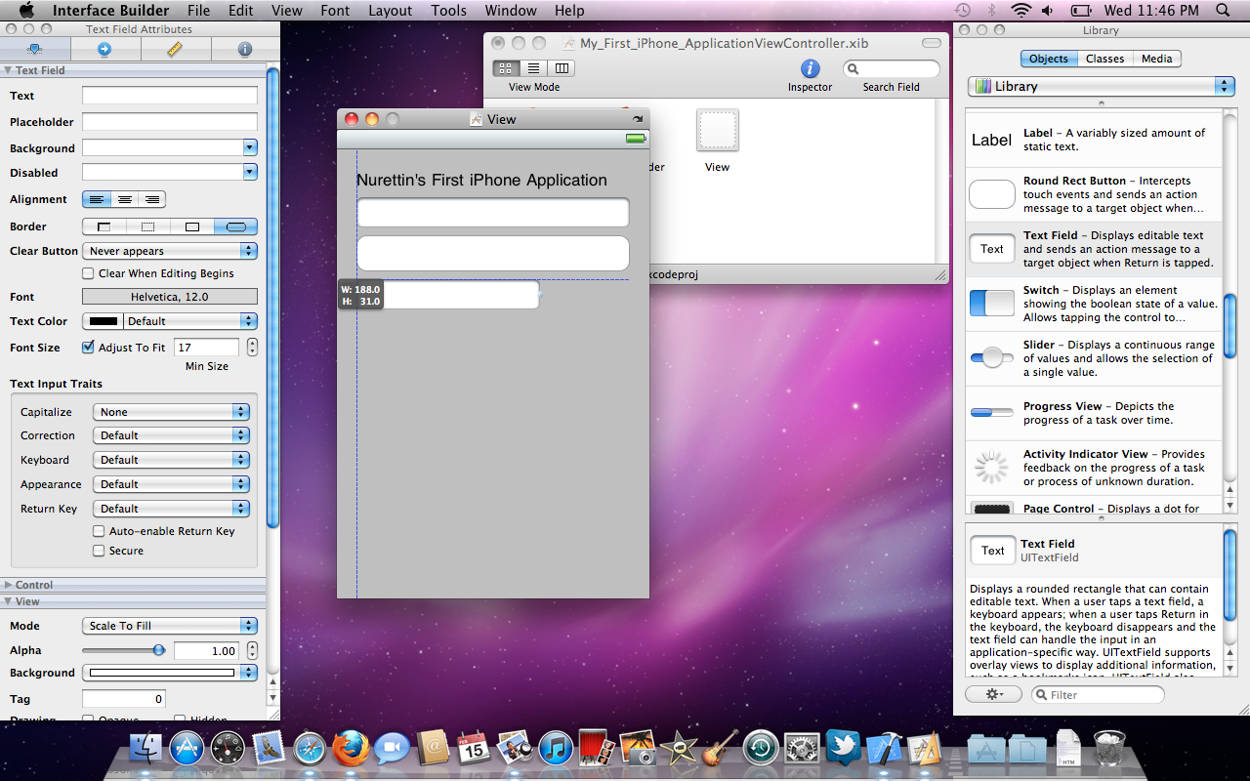Switch to Media tab in Library
This screenshot has height=781, width=1250.
click(1157, 59)
